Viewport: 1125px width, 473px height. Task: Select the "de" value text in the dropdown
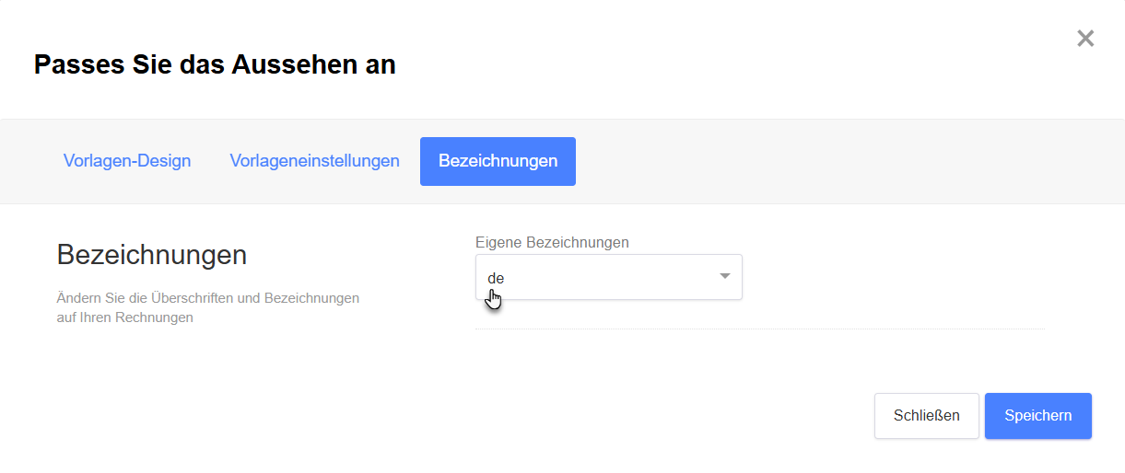click(496, 278)
